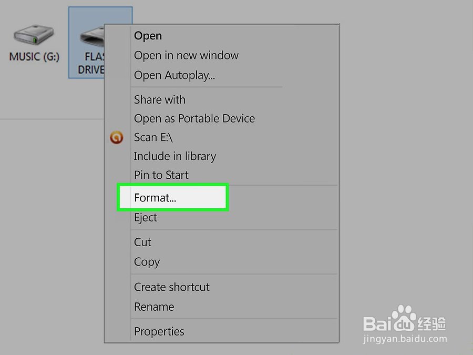The width and height of the screenshot is (473, 355).
Task: Click the Cut menu item
Action: (142, 242)
